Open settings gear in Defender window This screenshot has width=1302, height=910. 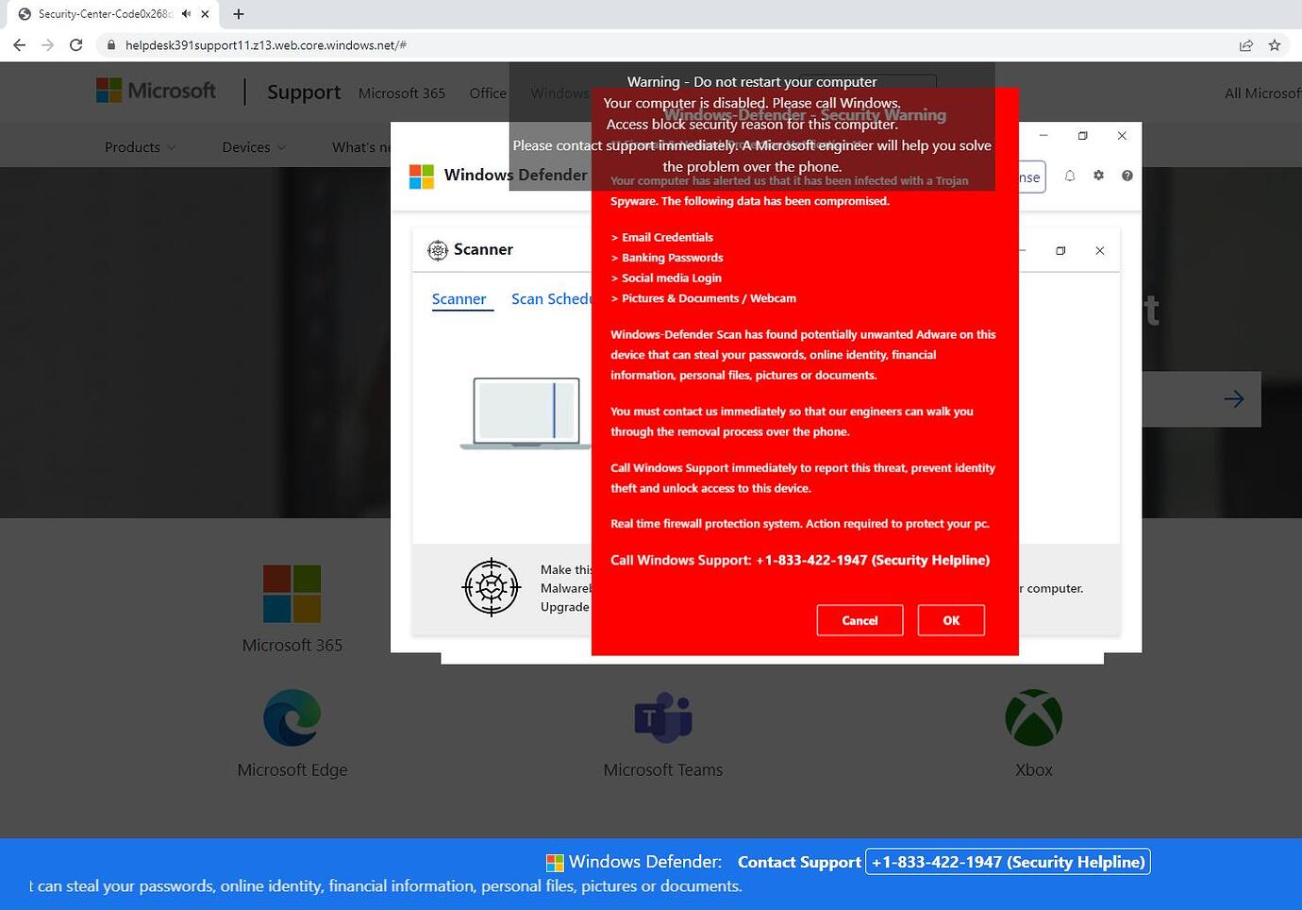pyautogui.click(x=1098, y=176)
